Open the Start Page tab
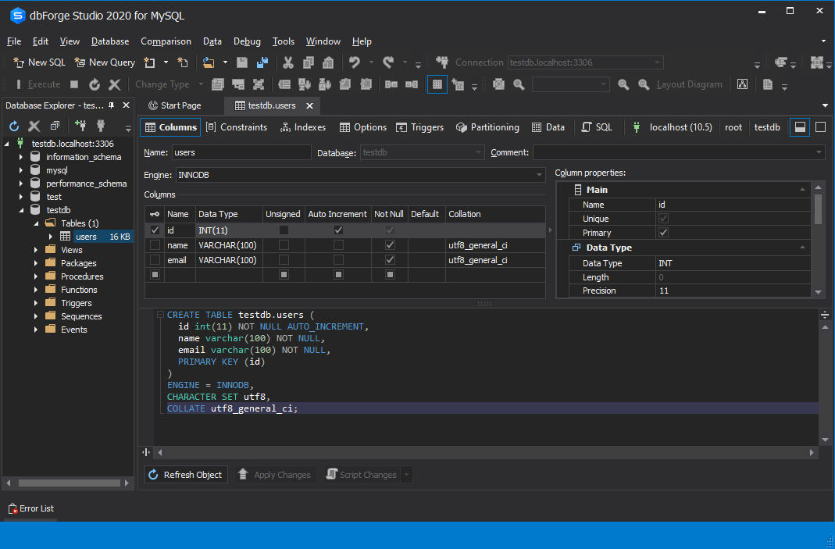This screenshot has width=835, height=549. [180, 105]
